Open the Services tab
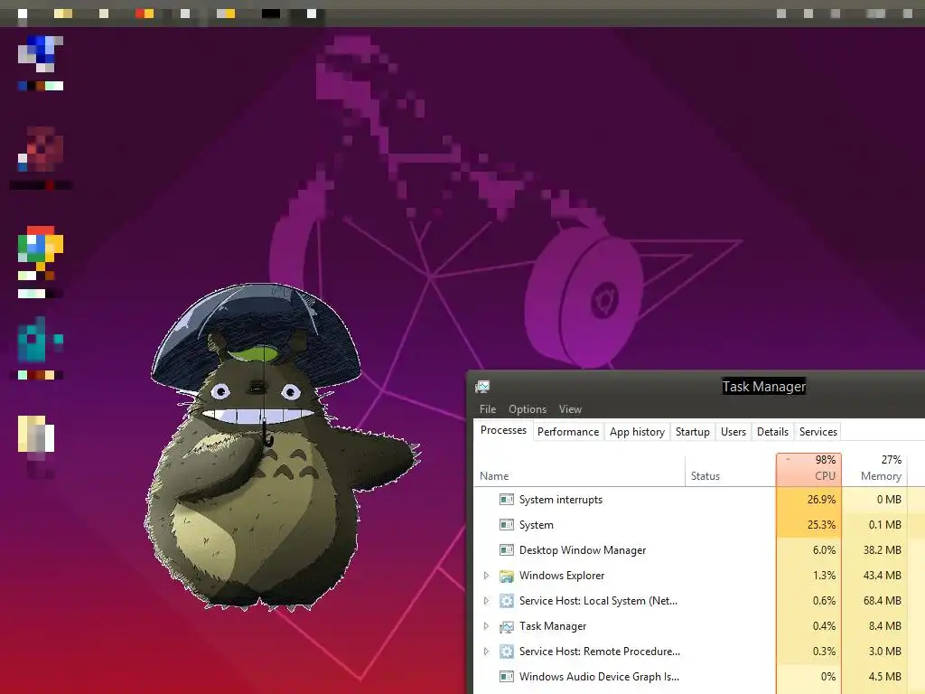Viewport: 925px width, 694px height. [818, 431]
